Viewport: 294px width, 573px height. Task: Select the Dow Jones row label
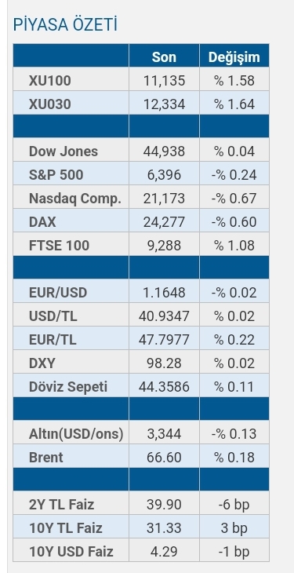64,151
